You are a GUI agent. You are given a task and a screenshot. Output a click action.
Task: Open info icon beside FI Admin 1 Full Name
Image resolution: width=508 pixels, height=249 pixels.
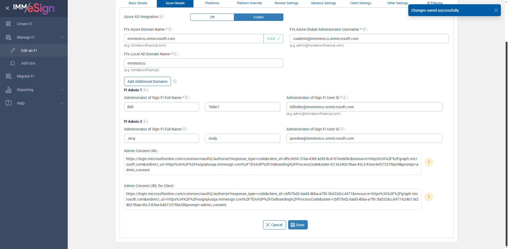pyautogui.click(x=187, y=97)
